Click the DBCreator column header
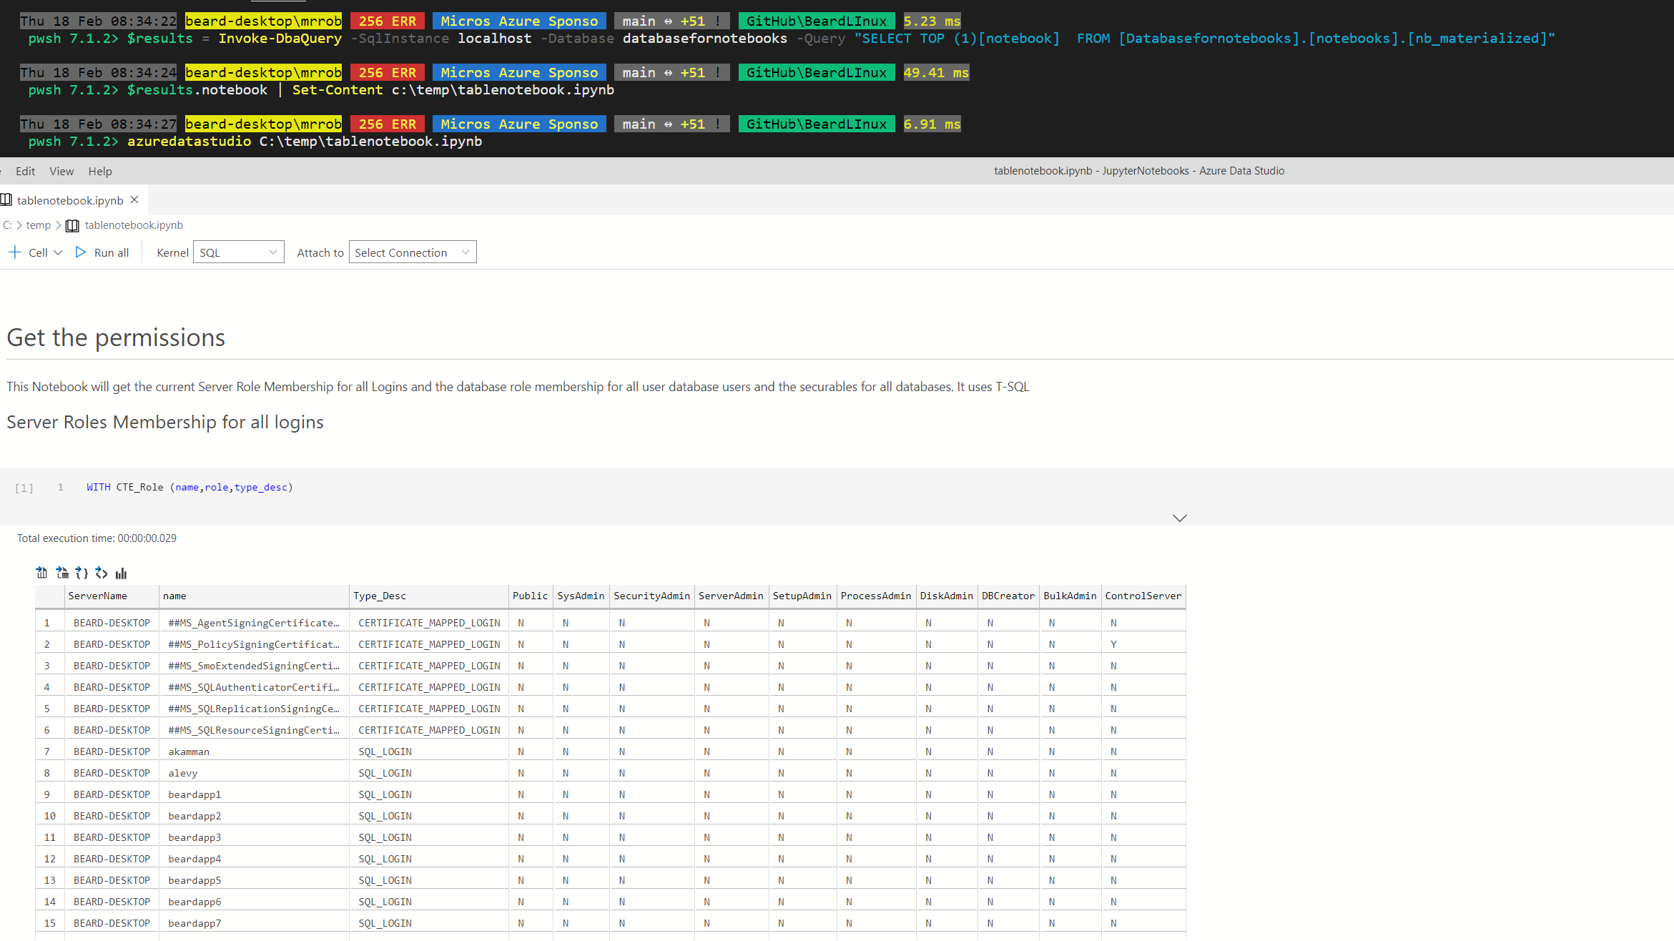The image size is (1674, 941). 1008,596
